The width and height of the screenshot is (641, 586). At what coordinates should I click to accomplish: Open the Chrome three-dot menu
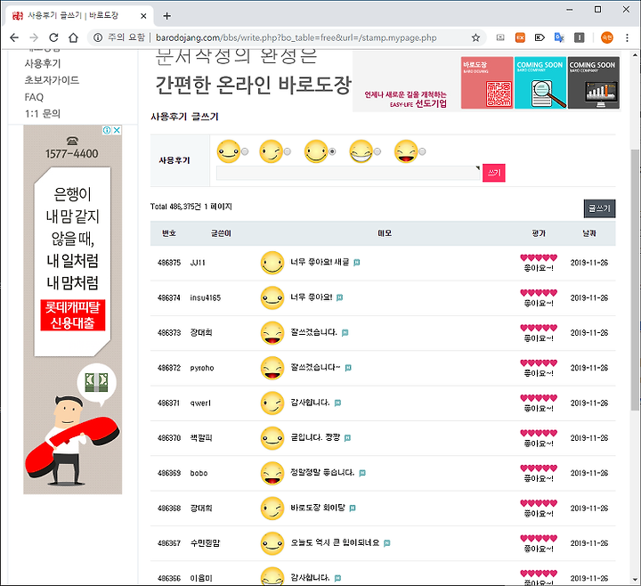pyautogui.click(x=627, y=37)
